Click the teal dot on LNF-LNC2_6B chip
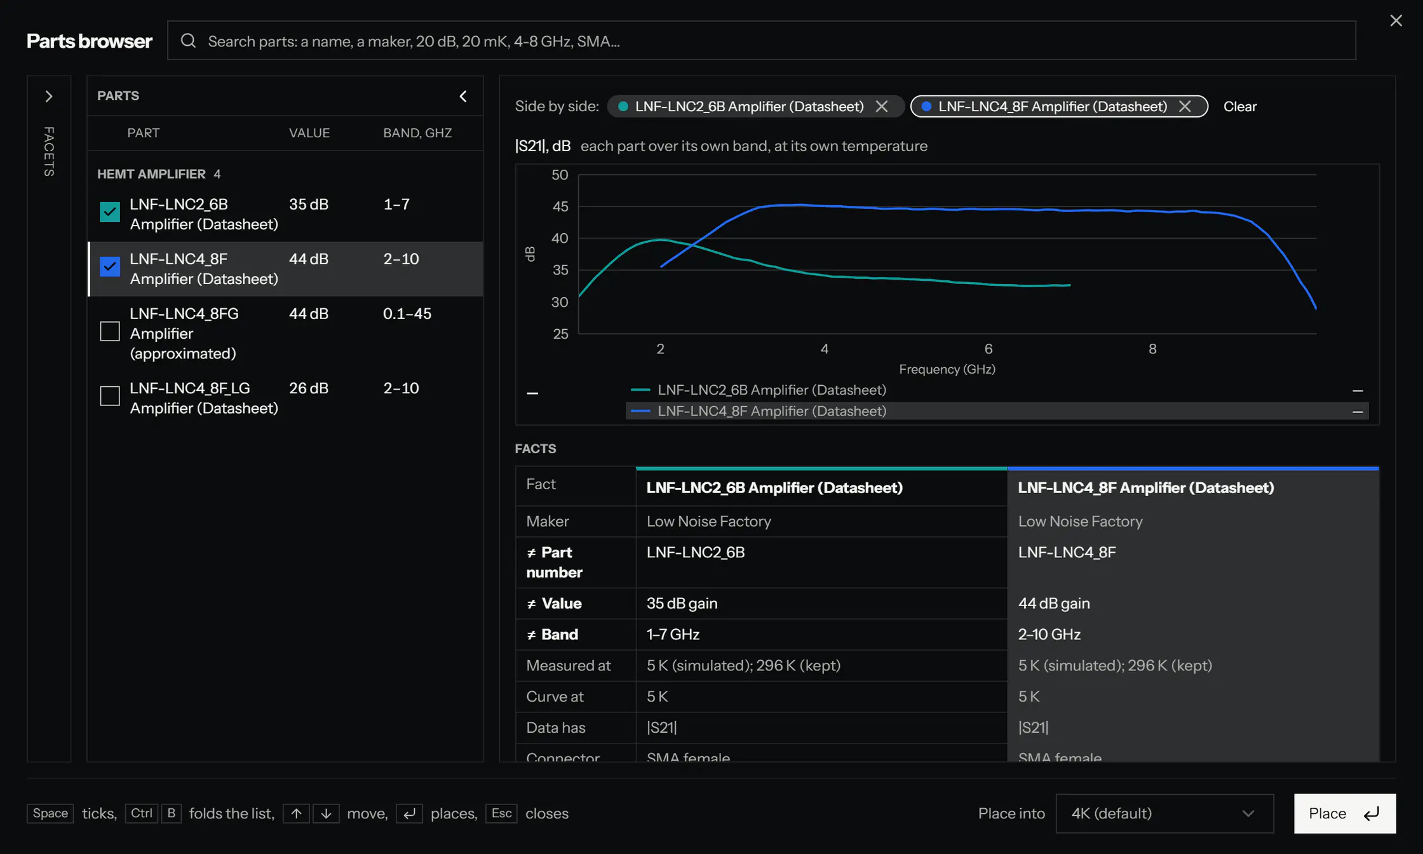This screenshot has height=854, width=1423. 623,106
